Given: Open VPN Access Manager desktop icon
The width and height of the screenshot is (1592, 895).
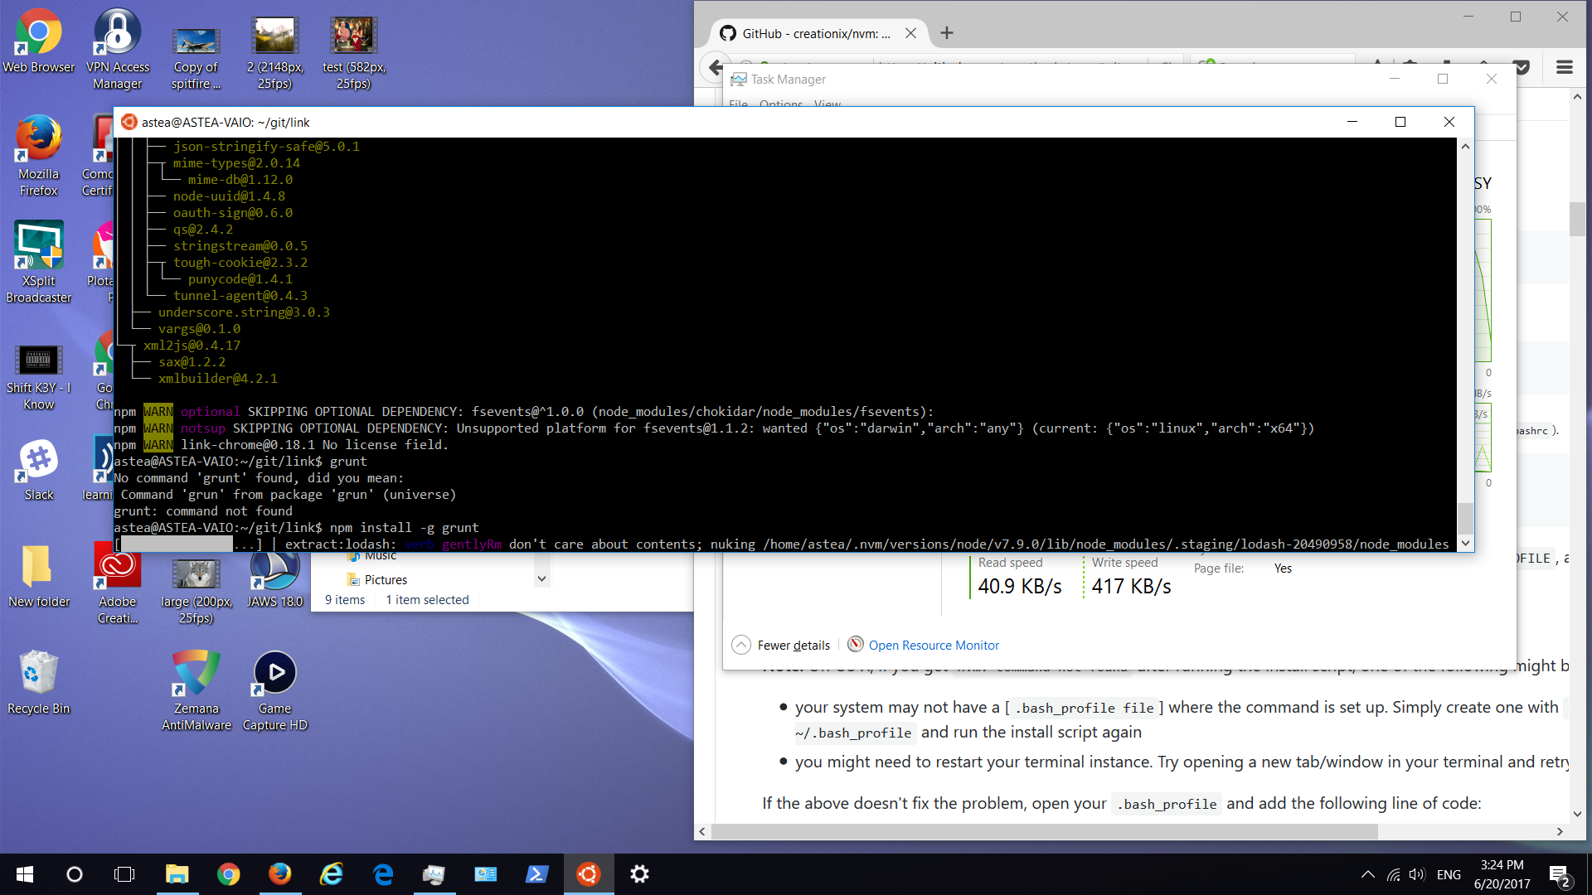Looking at the screenshot, I should (x=117, y=48).
